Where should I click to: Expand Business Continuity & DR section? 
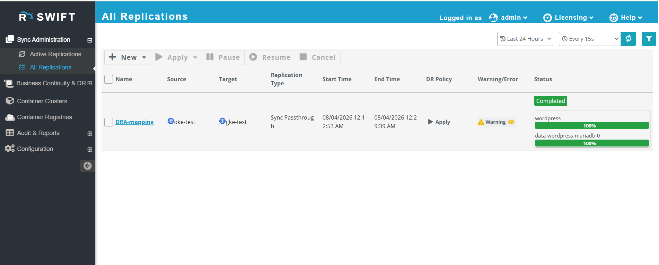click(x=90, y=83)
